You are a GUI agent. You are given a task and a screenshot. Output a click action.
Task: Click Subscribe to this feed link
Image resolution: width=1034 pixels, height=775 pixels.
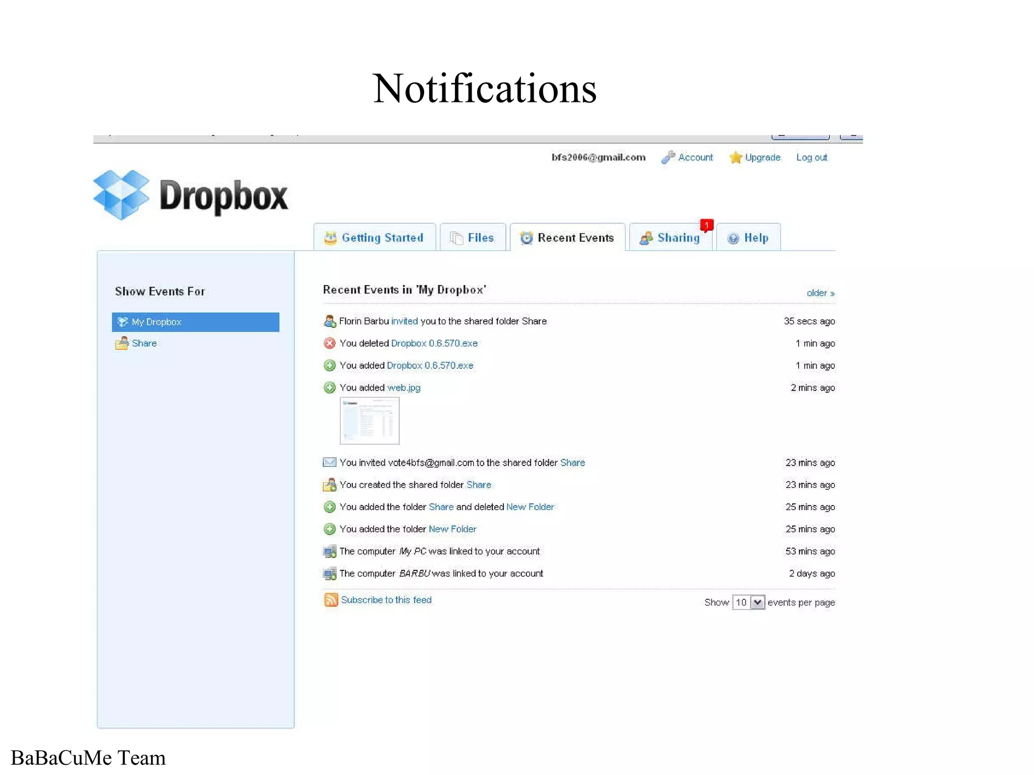386,599
